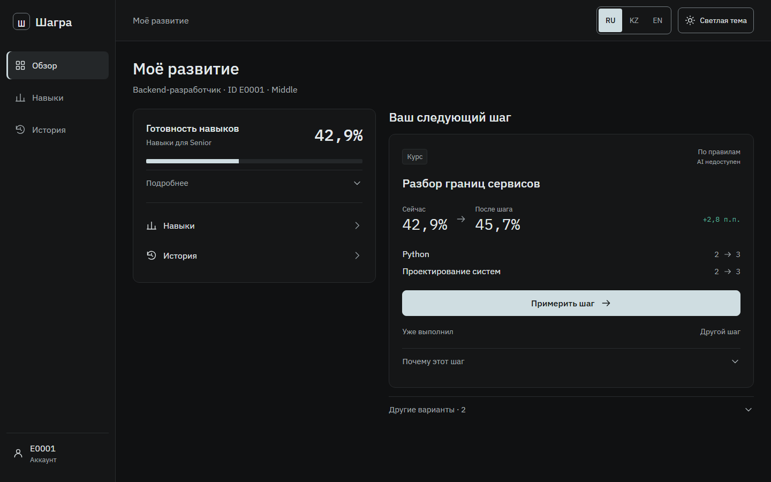Click the E0001 account user icon
This screenshot has width=771, height=482.
18,454
